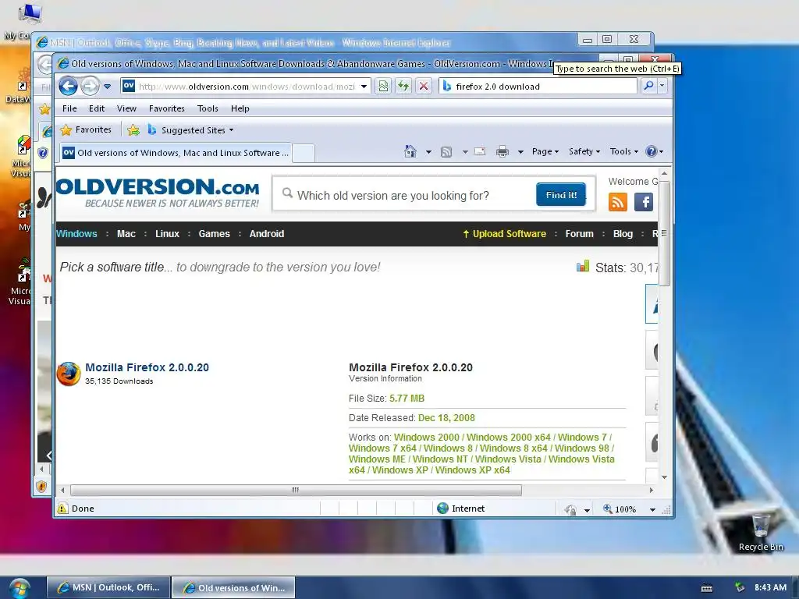799x599 pixels.
Task: Open the Tools menu in menu bar
Action: pos(208,108)
